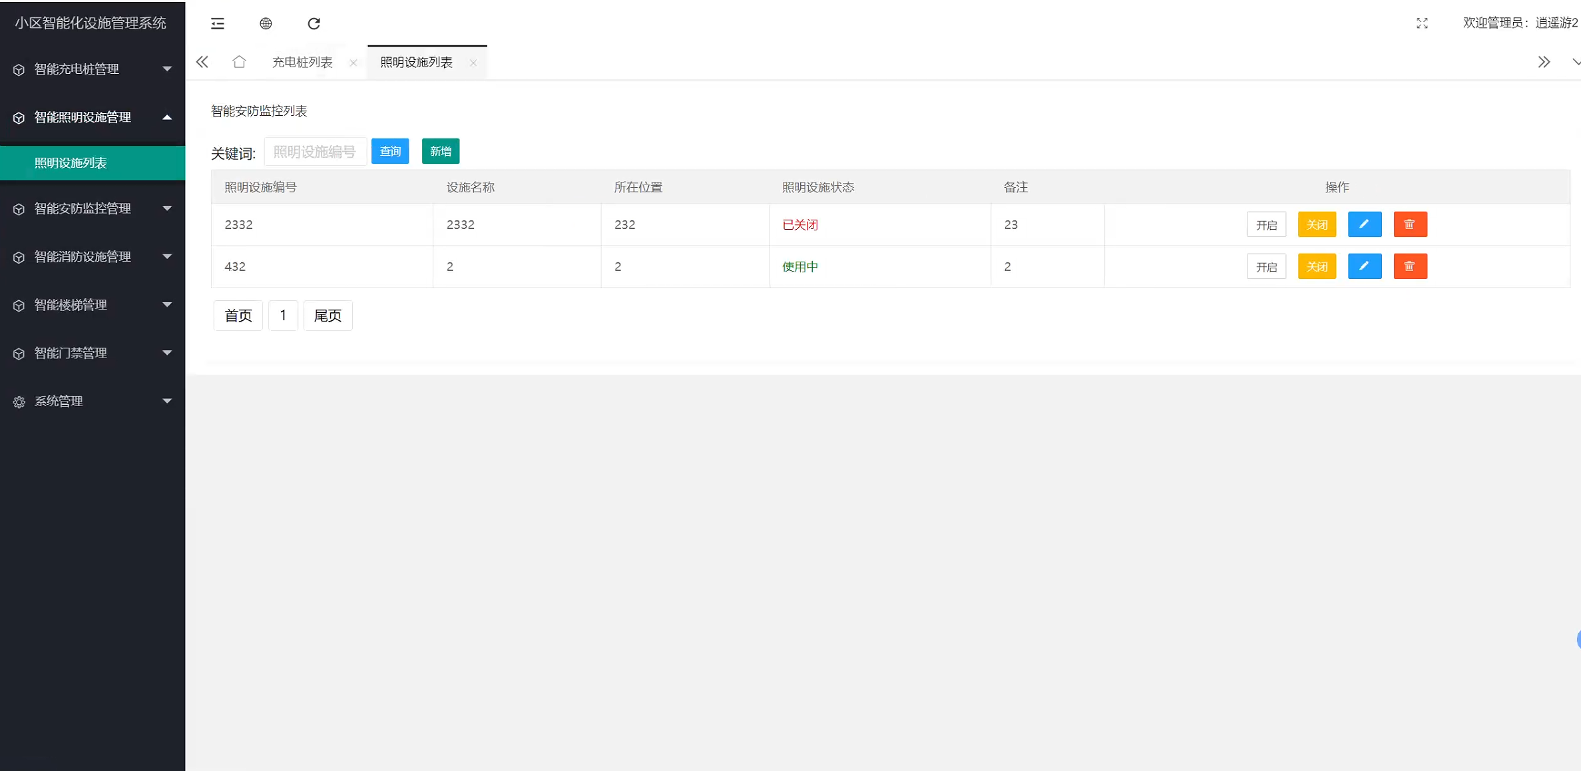The width and height of the screenshot is (1581, 771).
Task: Click the 新增 add button
Action: 440,151
